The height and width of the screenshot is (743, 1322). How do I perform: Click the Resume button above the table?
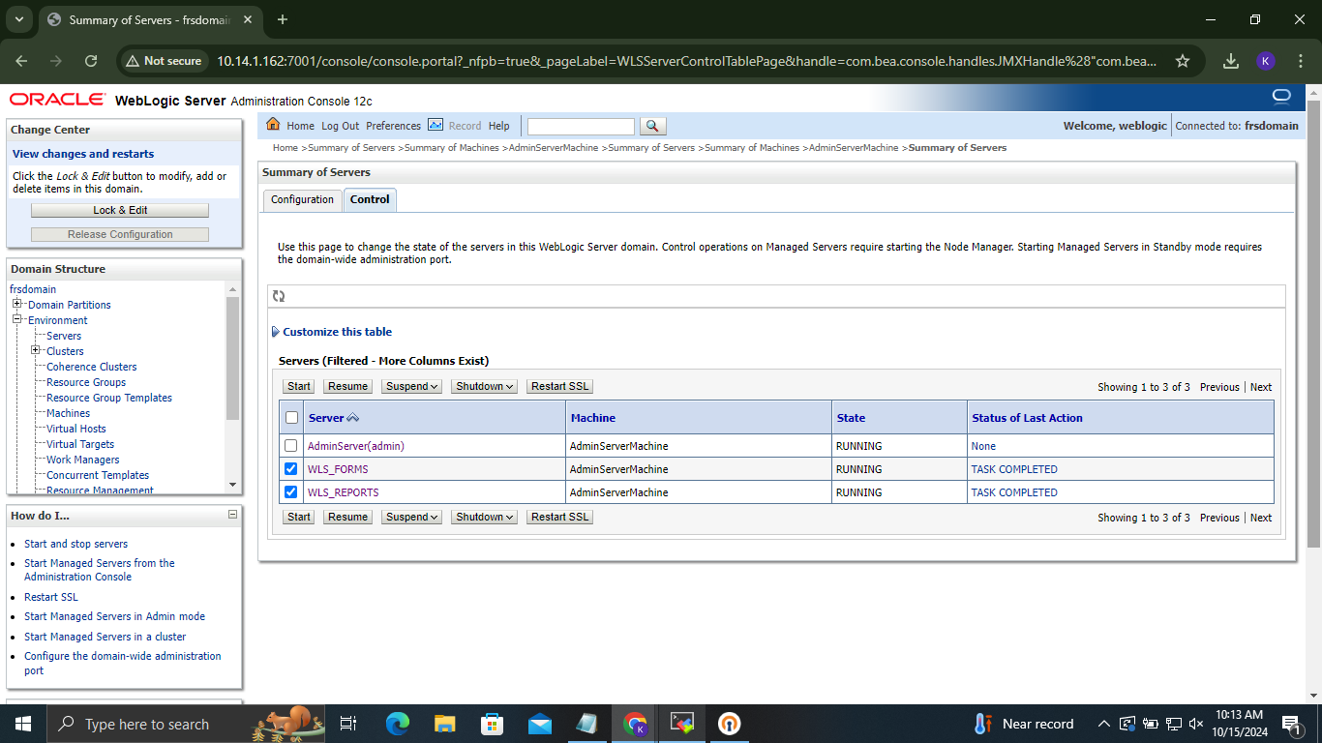tap(347, 386)
